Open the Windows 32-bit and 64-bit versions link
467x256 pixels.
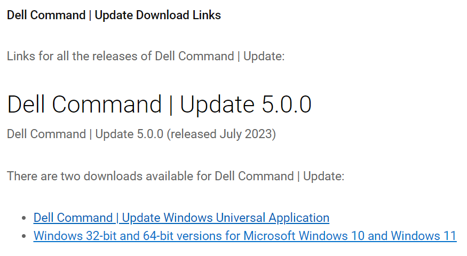(x=244, y=235)
